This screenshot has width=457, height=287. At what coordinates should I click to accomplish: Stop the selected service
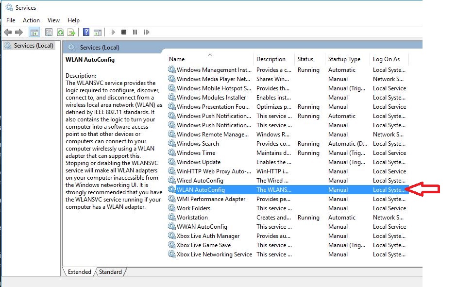(x=124, y=32)
